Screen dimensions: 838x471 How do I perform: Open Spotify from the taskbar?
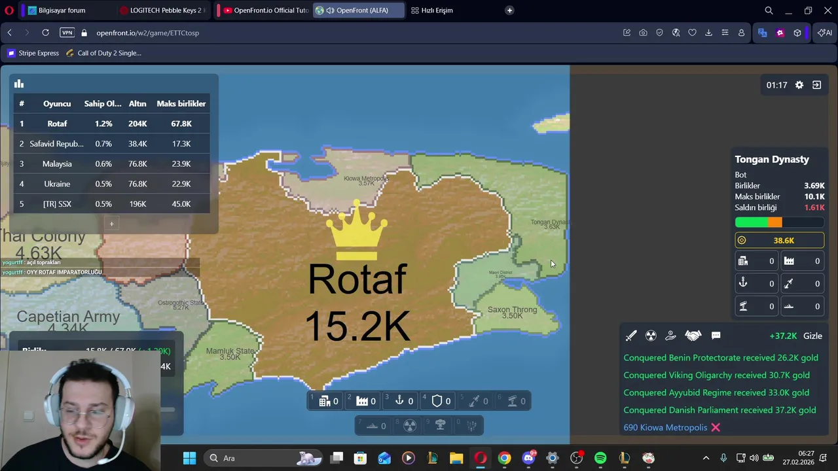click(x=600, y=458)
